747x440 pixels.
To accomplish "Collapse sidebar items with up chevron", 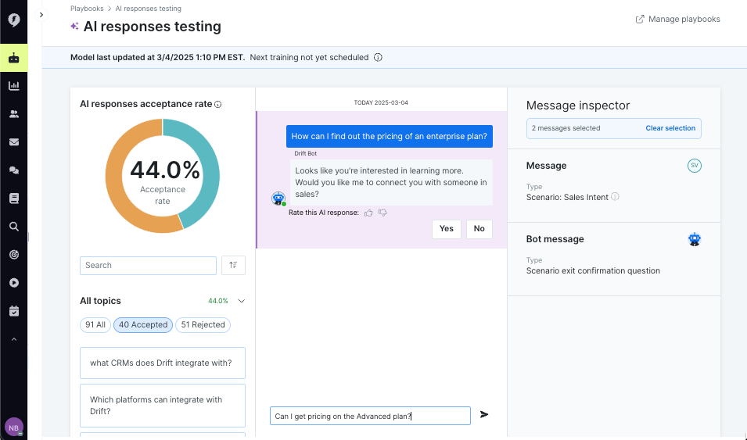I will pyautogui.click(x=14, y=339).
